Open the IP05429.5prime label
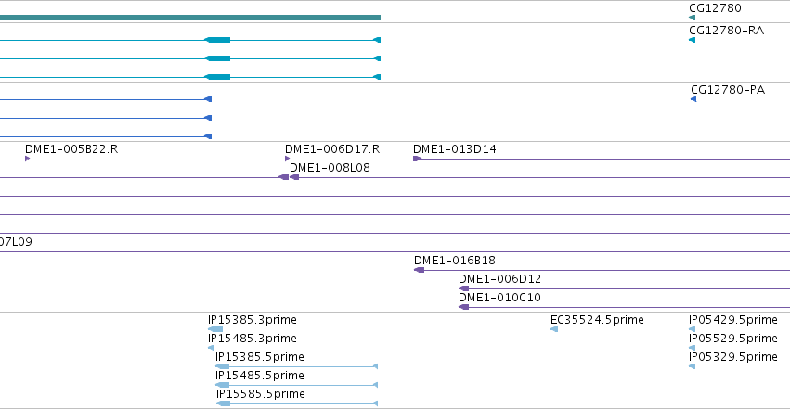This screenshot has height=409, width=790. [733, 320]
